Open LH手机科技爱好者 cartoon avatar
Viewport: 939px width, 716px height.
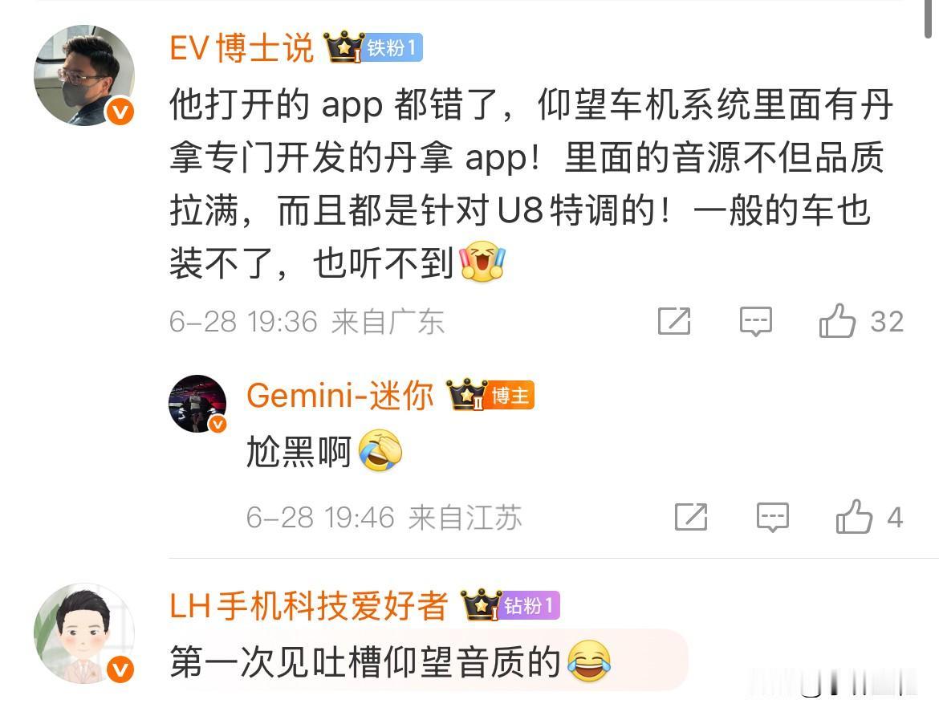pyautogui.click(x=83, y=634)
